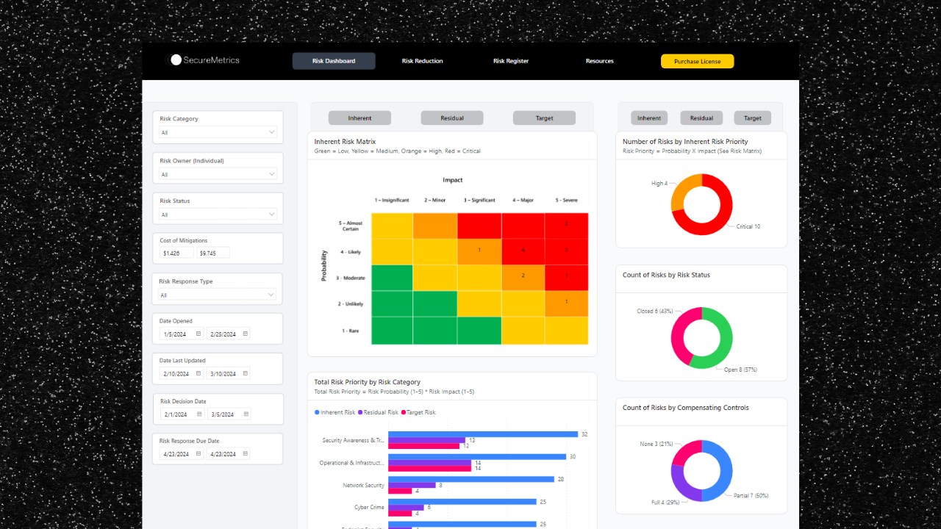The height and width of the screenshot is (529, 941).
Task: Switch the risk matrix to Residual view
Action: (x=451, y=118)
